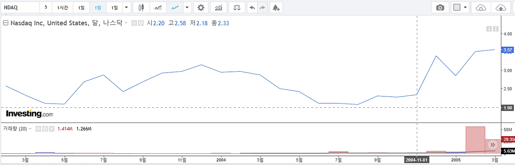
Task: Click the 거래량 (20) indicator label
Action: 15,129
